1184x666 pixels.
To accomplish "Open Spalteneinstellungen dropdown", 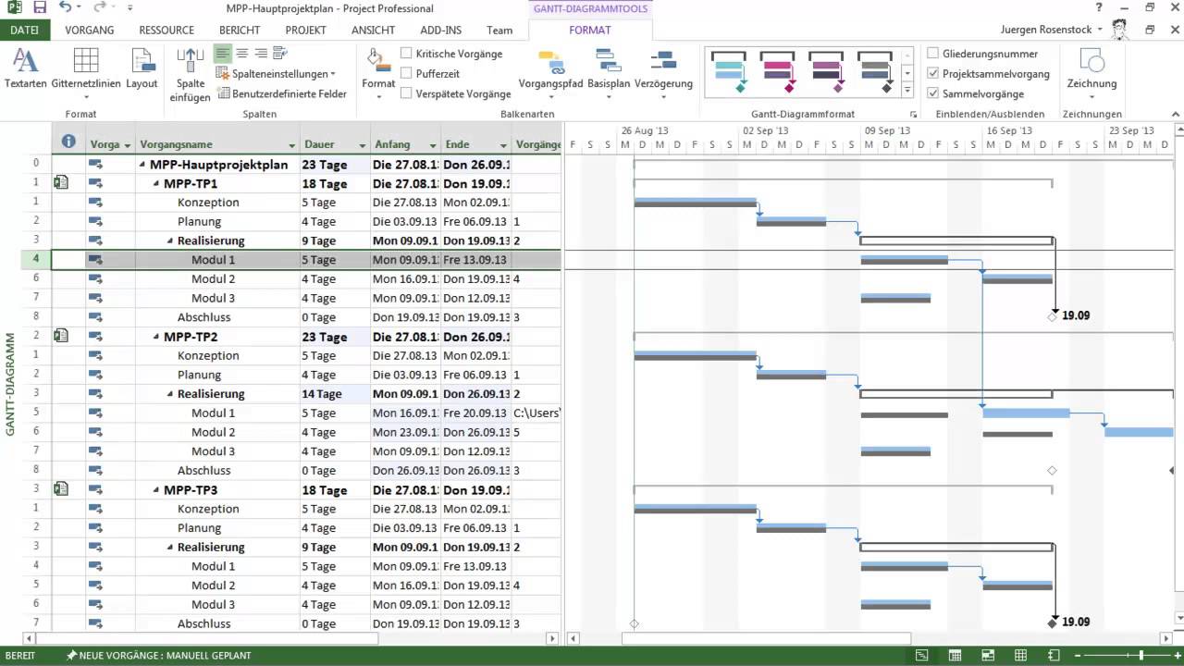I will tap(277, 73).
